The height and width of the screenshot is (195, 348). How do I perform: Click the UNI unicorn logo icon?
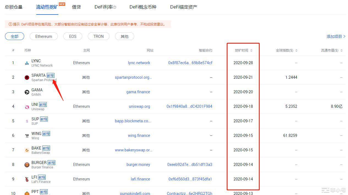click(x=27, y=107)
